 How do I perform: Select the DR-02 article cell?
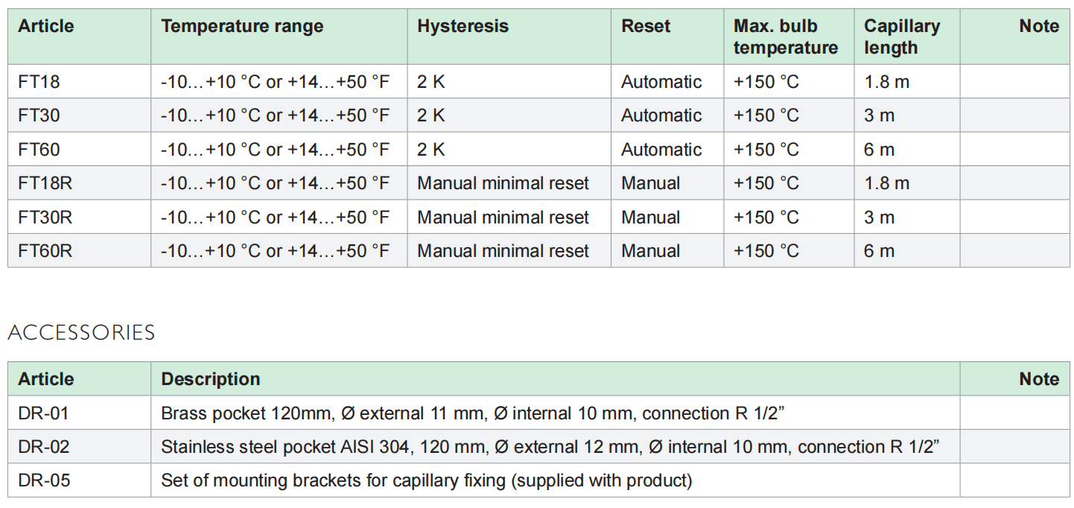(44, 447)
